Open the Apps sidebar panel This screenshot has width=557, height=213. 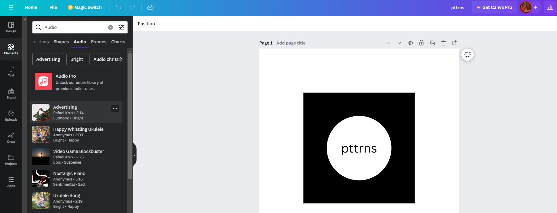pyautogui.click(x=11, y=182)
